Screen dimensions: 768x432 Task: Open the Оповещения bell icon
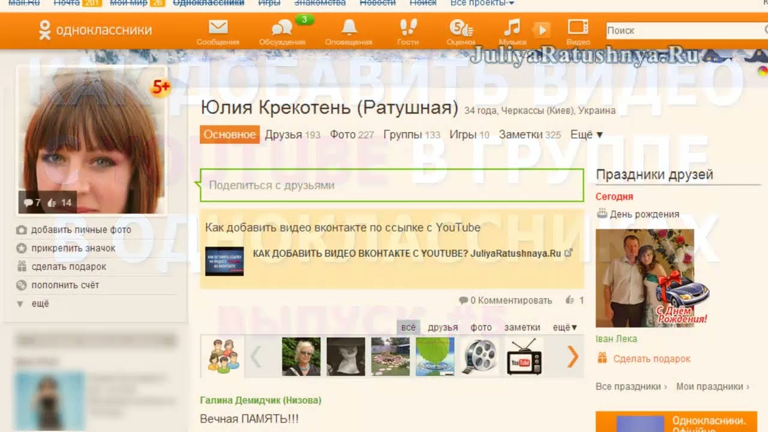pos(349,28)
